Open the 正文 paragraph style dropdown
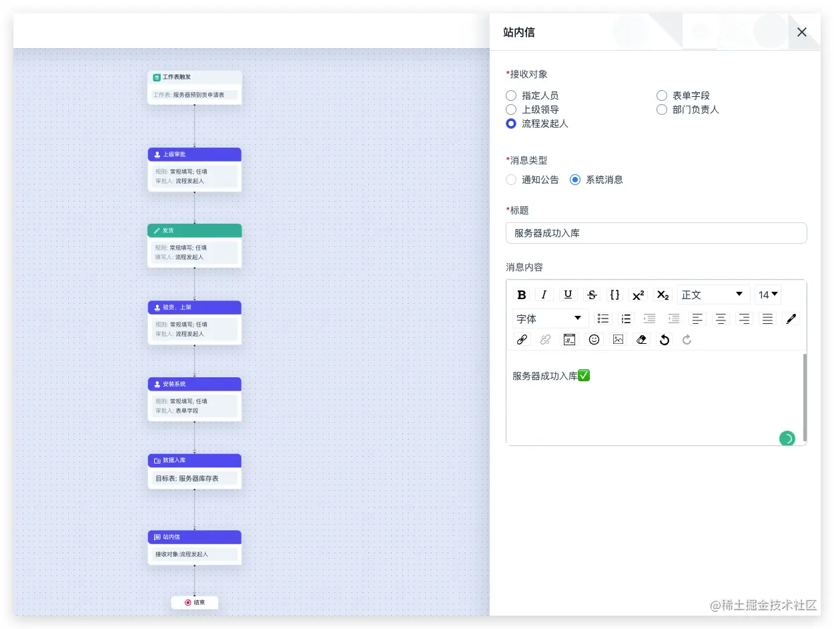This screenshot has width=834, height=629. click(x=713, y=294)
